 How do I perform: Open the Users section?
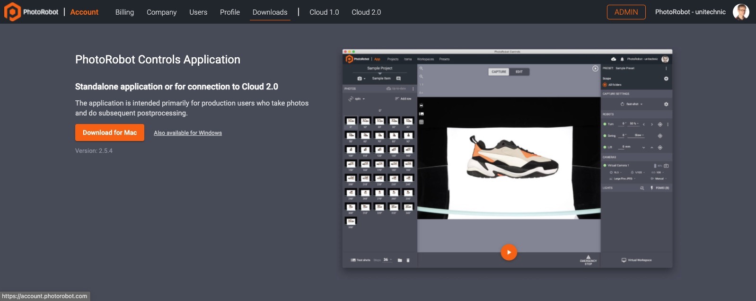click(x=198, y=12)
